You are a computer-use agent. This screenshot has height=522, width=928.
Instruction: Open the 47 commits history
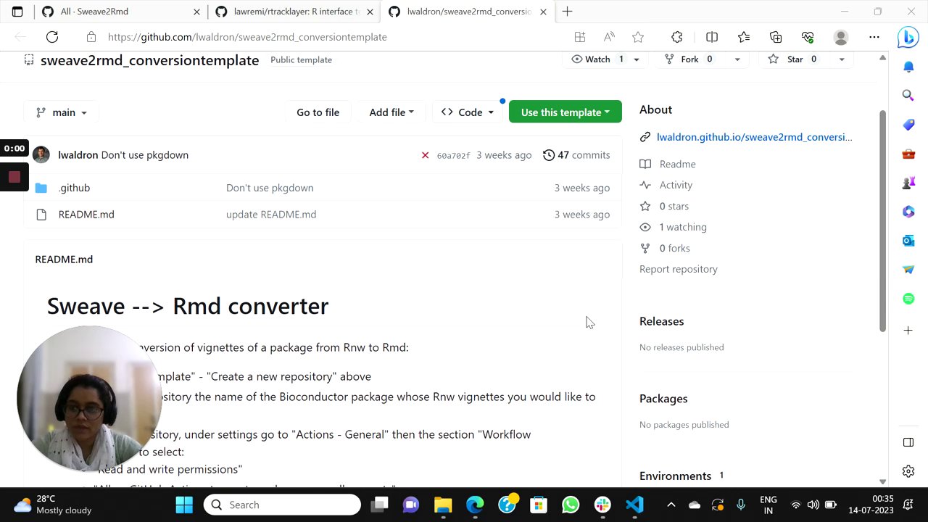coord(576,155)
